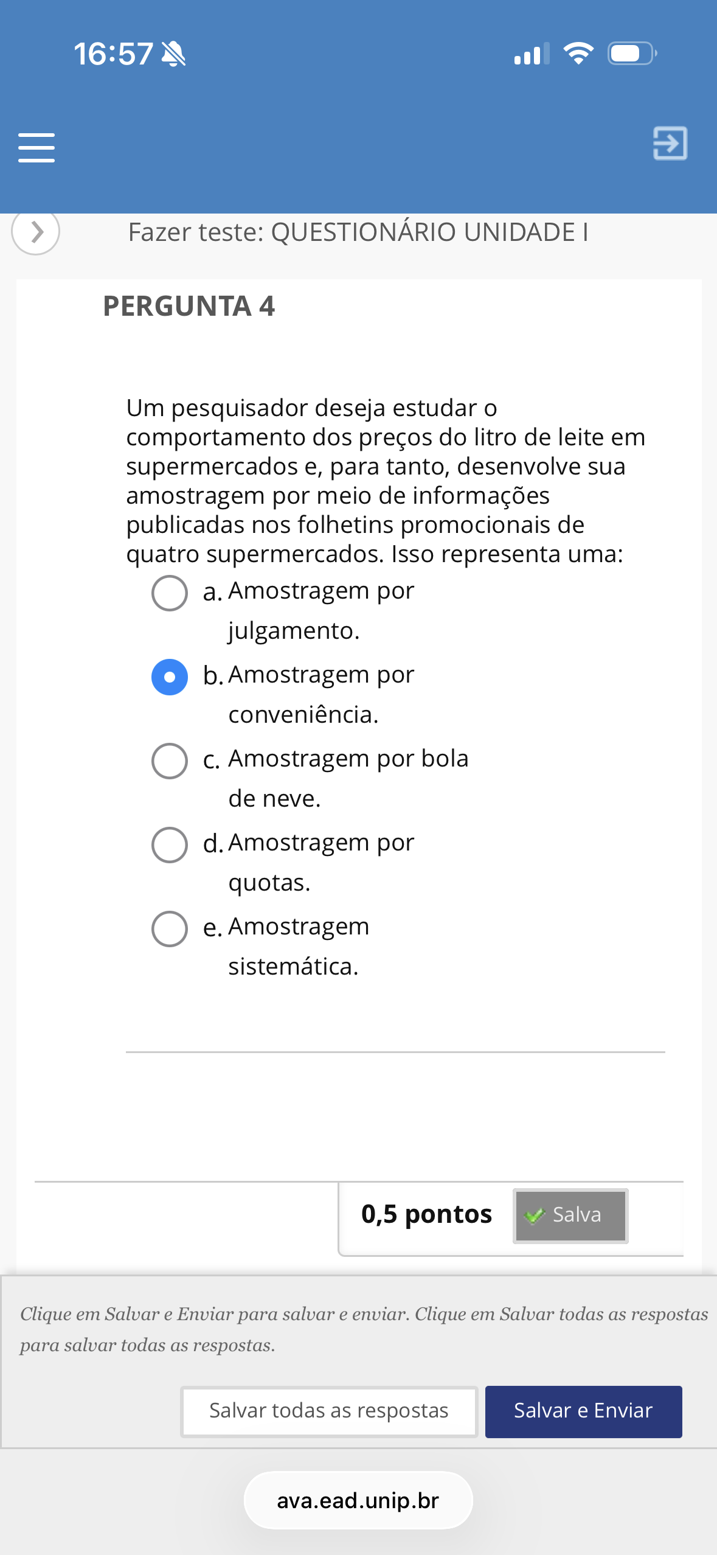Screen dimensions: 717x1555
Task: Tap the muted bell status icon
Action: (174, 54)
